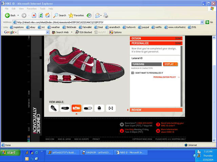Screen dimensions: 217x162
Task: Select the highlighted orange view angle icon
Action: (76, 108)
